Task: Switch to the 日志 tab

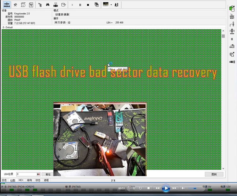Action: click(x=4, y=180)
